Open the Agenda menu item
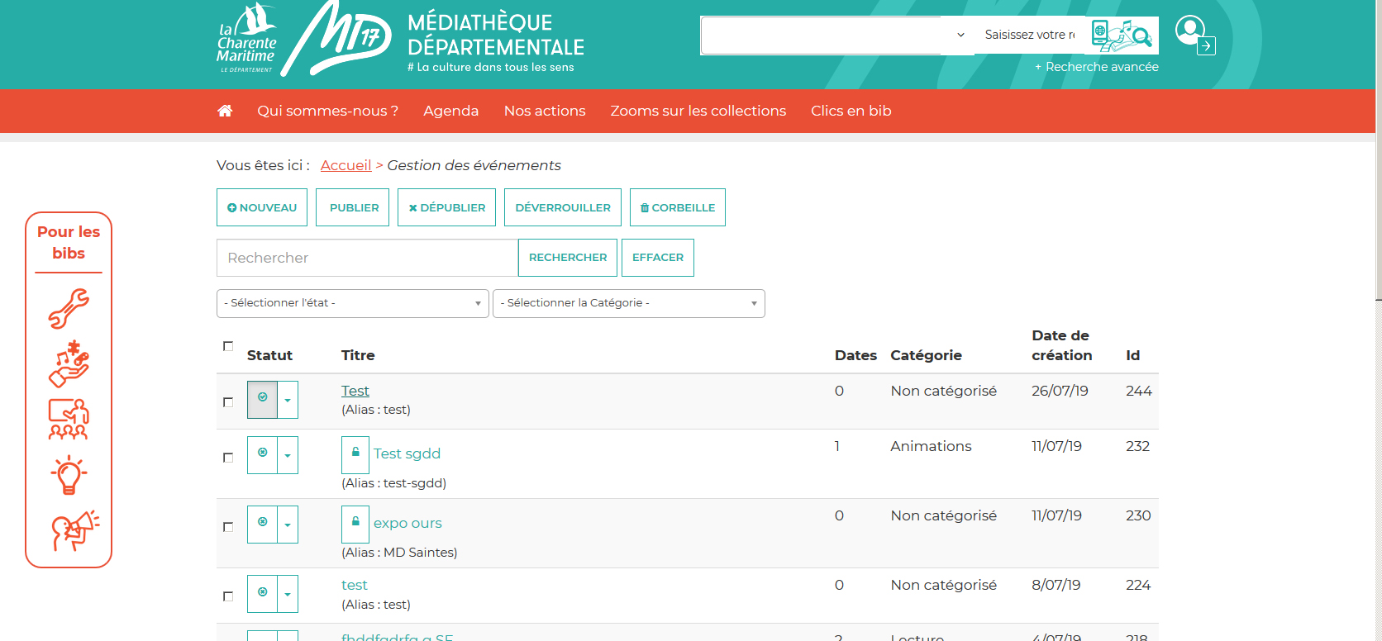 click(x=451, y=111)
